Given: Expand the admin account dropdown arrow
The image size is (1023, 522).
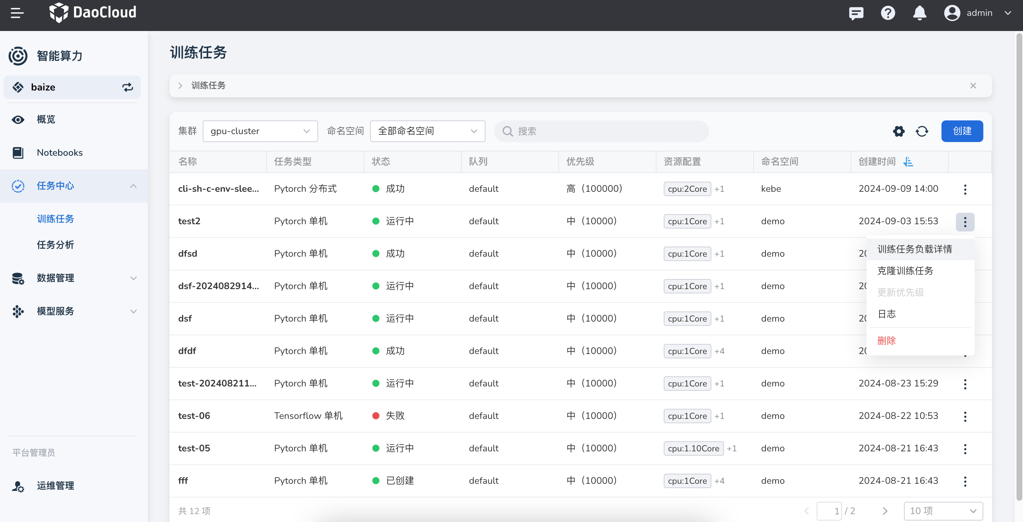Looking at the screenshot, I should coord(1007,13).
